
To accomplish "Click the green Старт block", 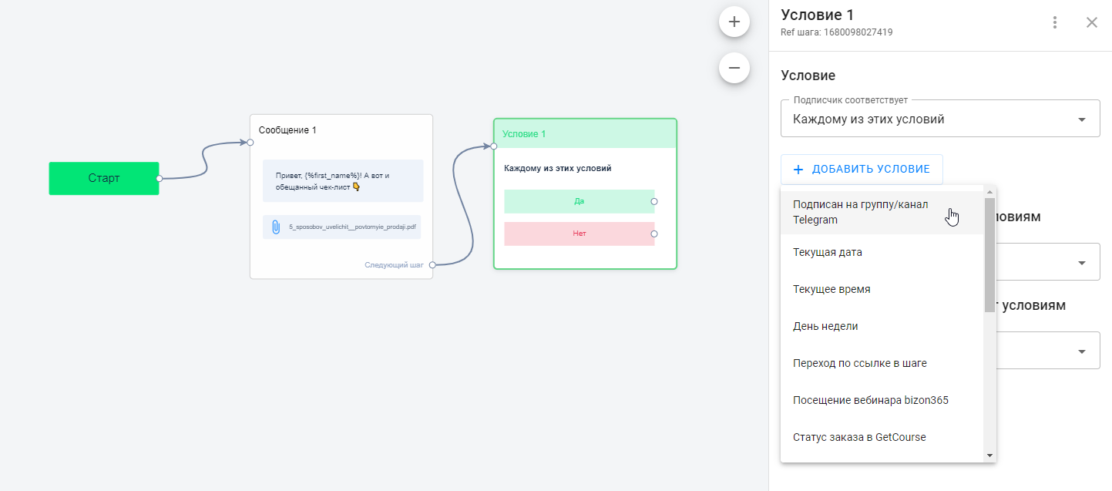I will point(103,178).
